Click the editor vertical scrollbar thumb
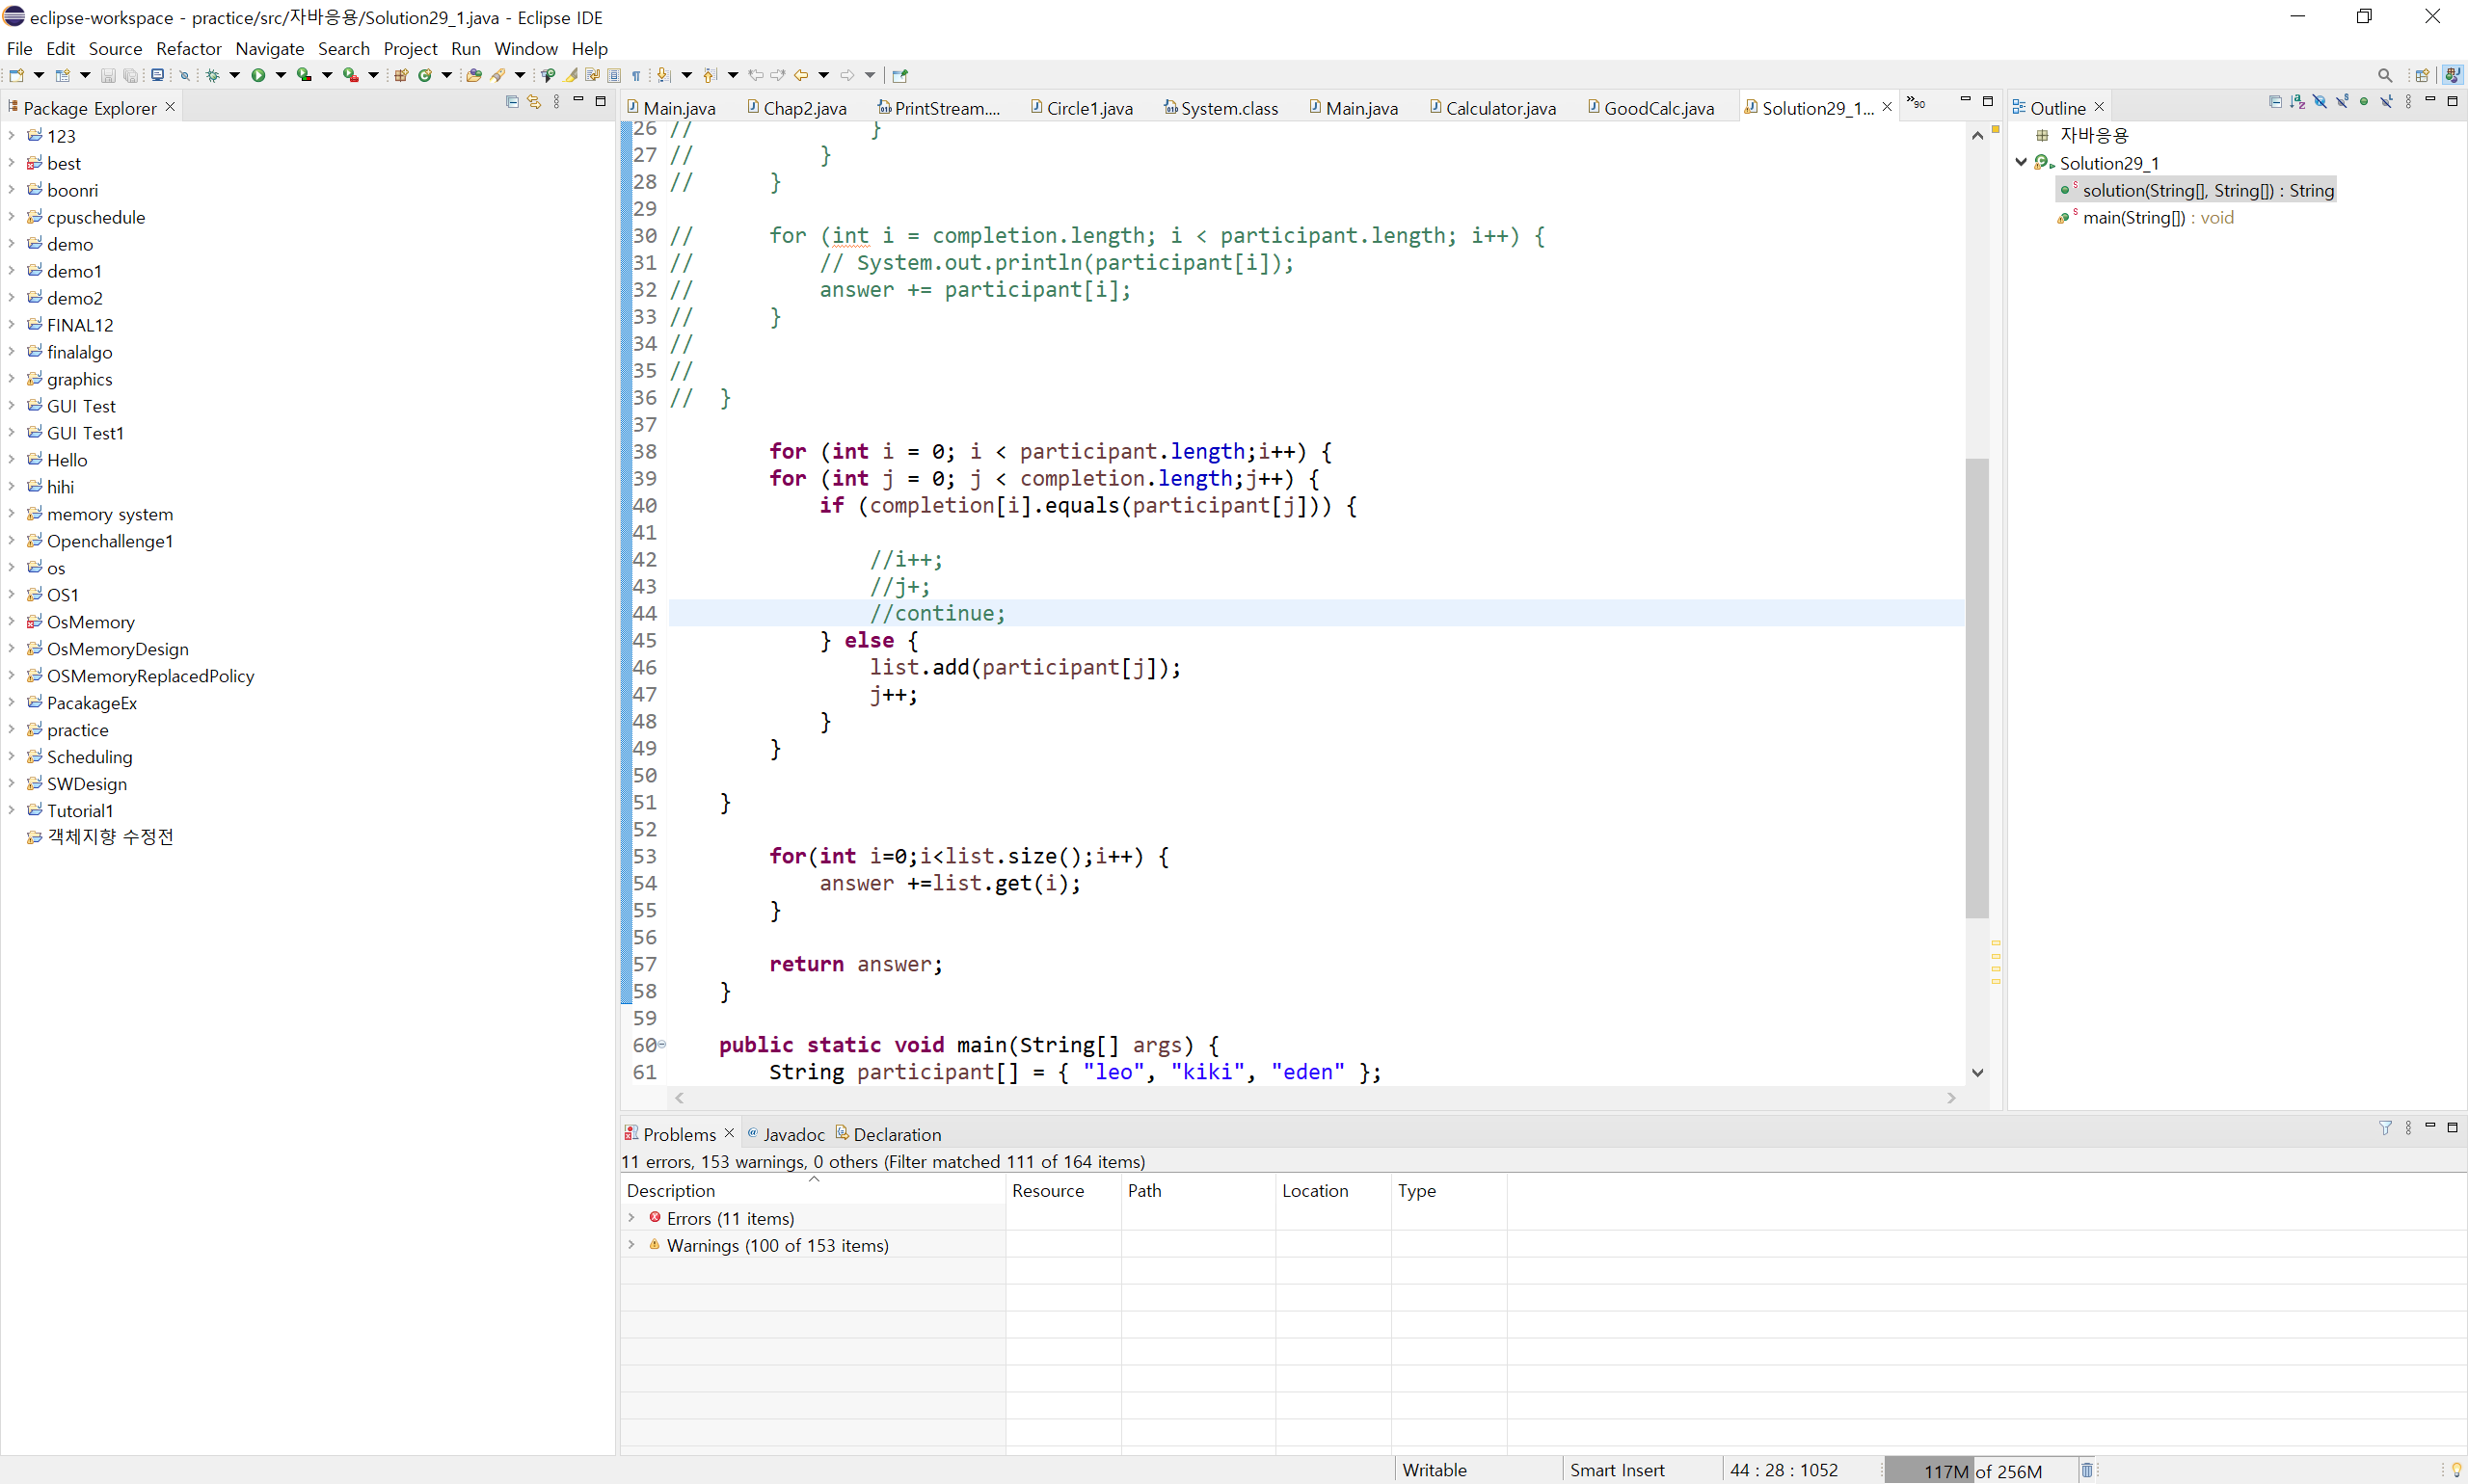The width and height of the screenshot is (2468, 1484). coord(1976,687)
